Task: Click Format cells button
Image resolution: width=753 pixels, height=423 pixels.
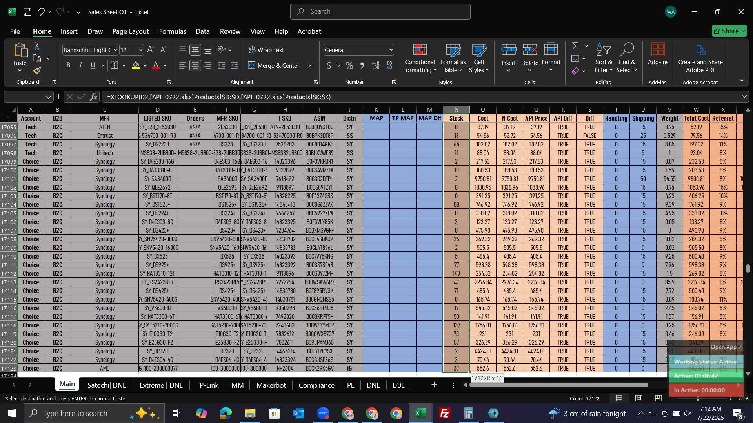Action: 551,58
